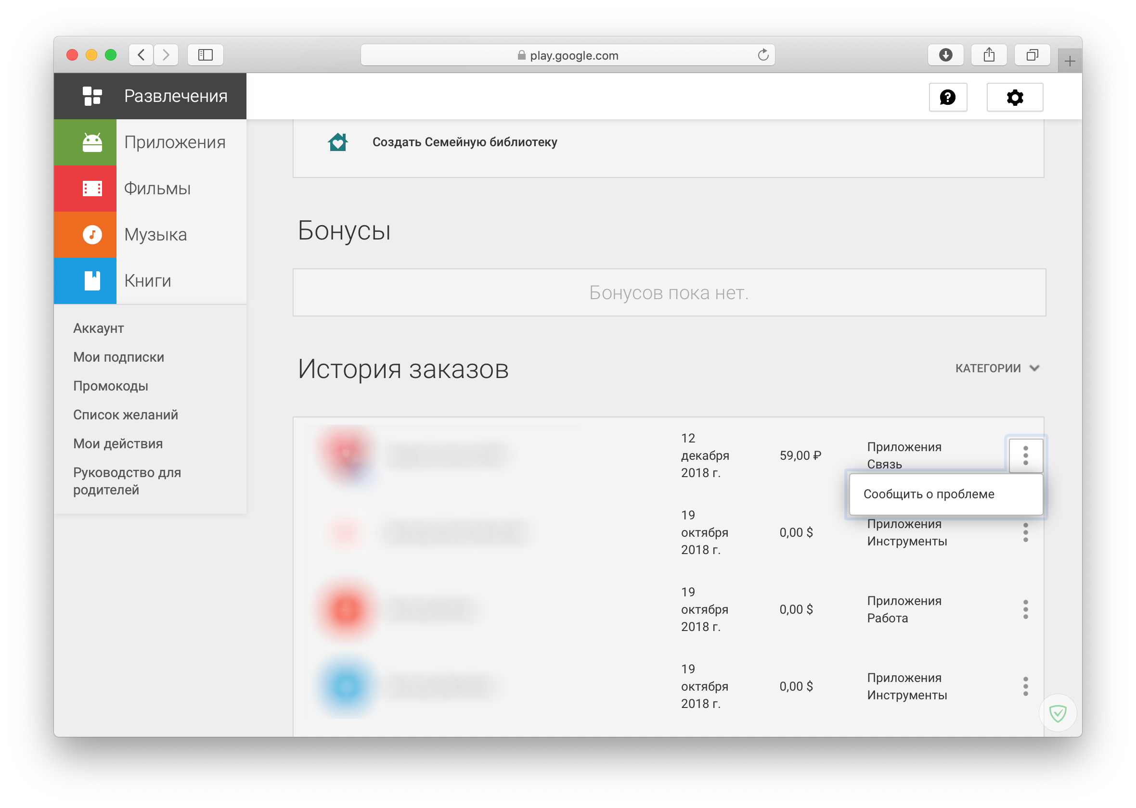This screenshot has height=808, width=1136.
Task: Click blurred red thumbnail of Работа order
Action: tap(347, 609)
